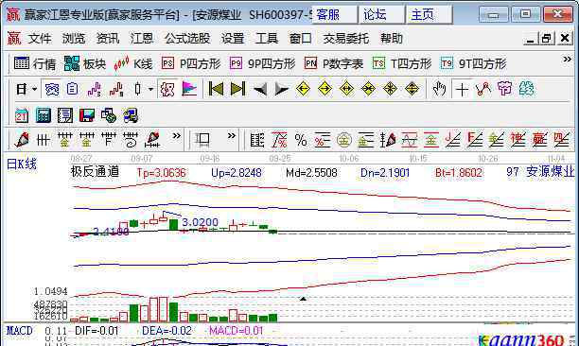Click the black left arrow icon
Viewport: 579px width, 346px height.
pyautogui.click(x=260, y=89)
